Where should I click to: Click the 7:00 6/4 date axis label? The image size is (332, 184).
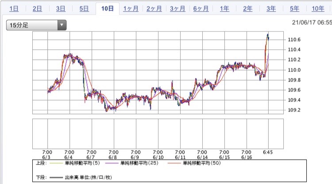(69, 155)
